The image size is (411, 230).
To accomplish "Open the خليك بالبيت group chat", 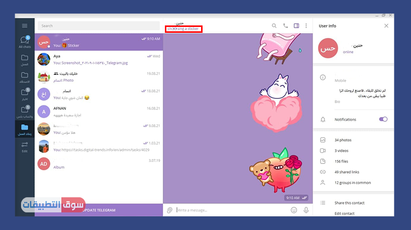I will [x=99, y=77].
